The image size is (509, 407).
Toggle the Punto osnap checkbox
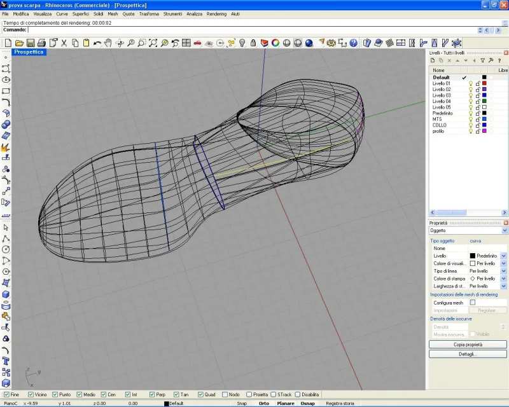tap(55, 395)
